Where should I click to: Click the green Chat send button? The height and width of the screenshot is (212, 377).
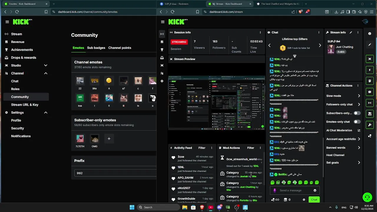[314, 200]
